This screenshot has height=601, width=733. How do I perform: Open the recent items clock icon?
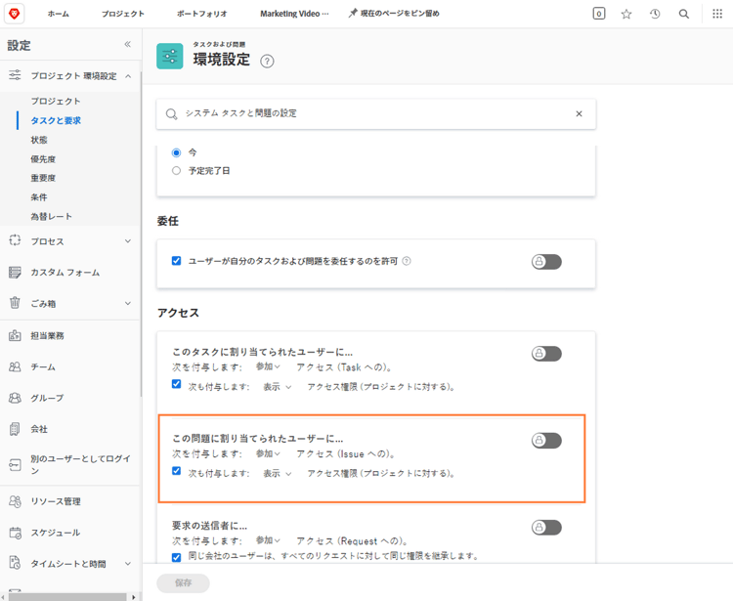pyautogui.click(x=655, y=14)
